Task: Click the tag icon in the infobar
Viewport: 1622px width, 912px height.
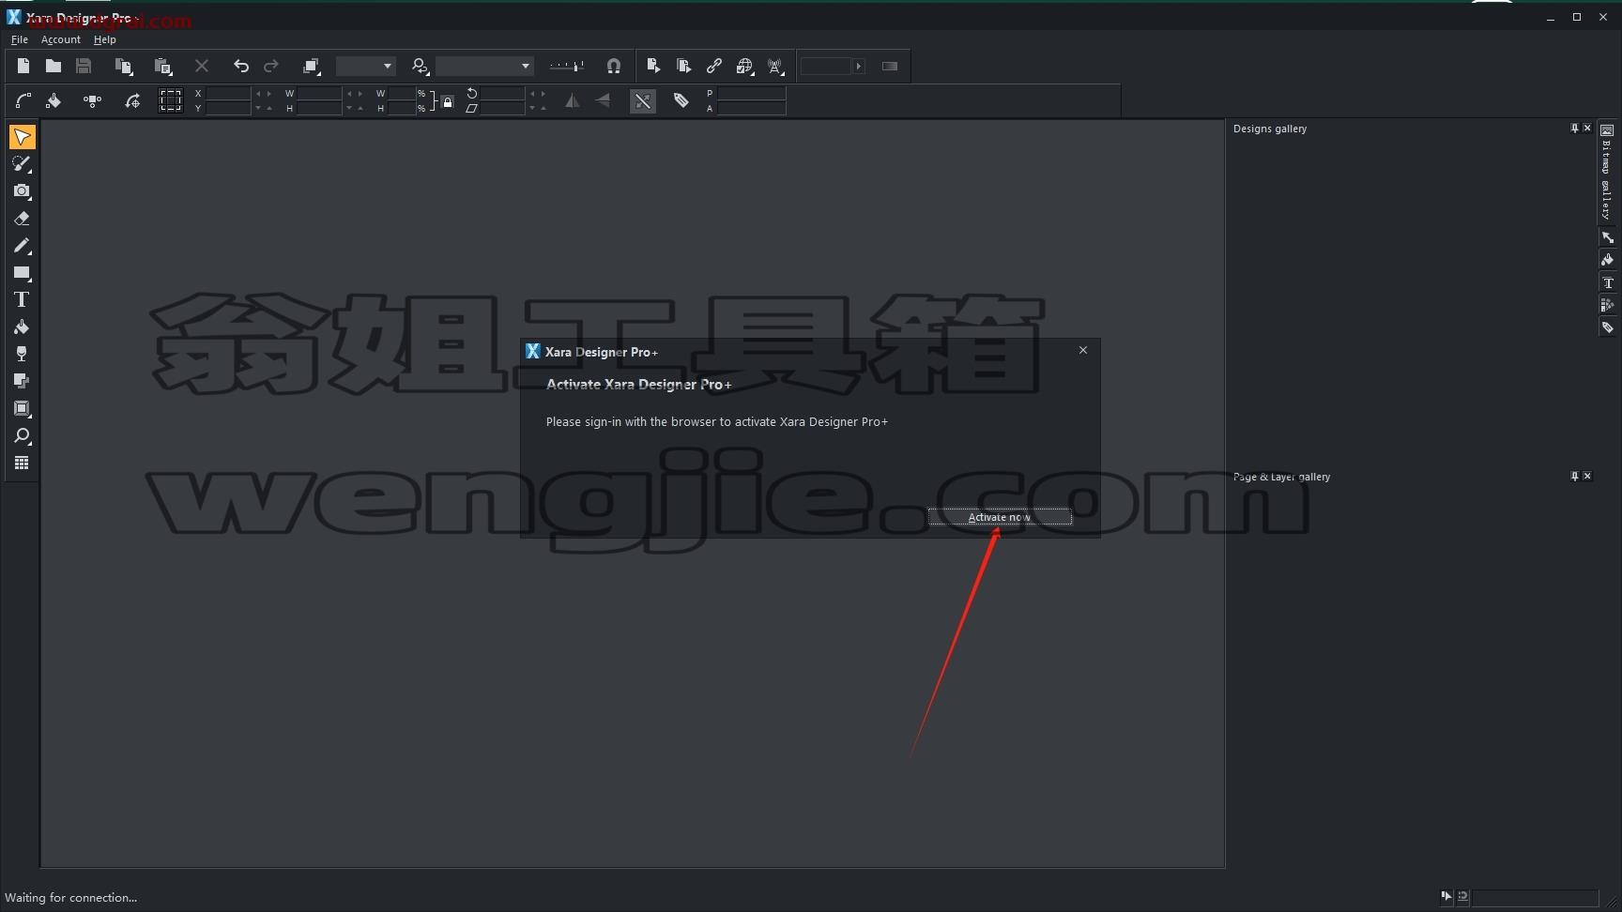Action: [x=681, y=101]
